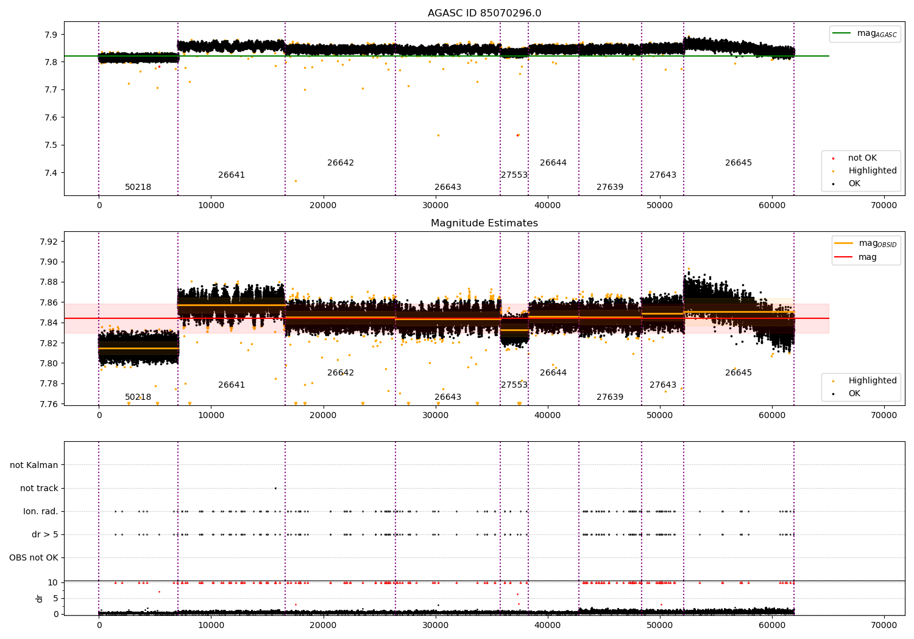This screenshot has height=639, width=914.
Task: Click OBSID label 26645 in top plot
Action: coord(739,163)
